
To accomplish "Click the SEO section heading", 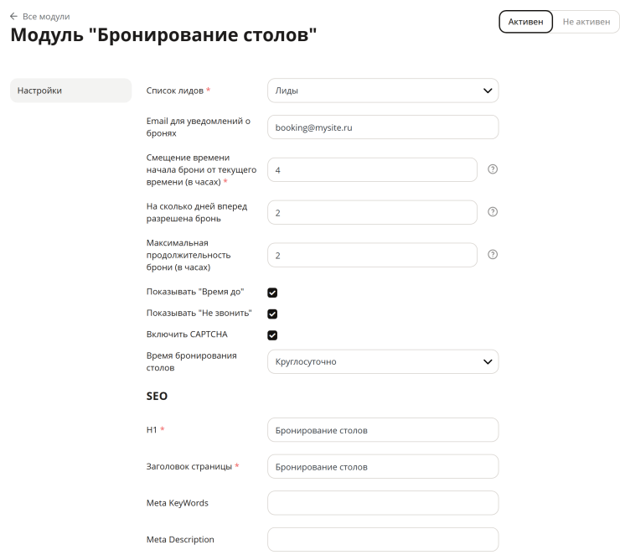I will coord(157,396).
